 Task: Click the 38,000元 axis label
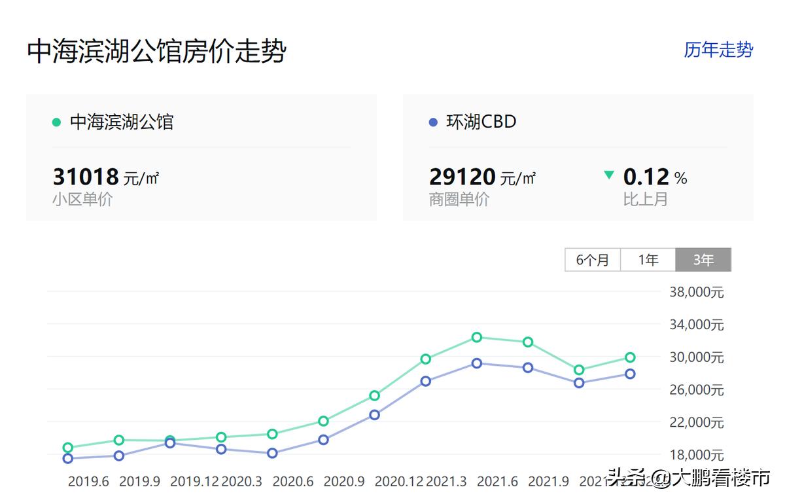click(697, 292)
